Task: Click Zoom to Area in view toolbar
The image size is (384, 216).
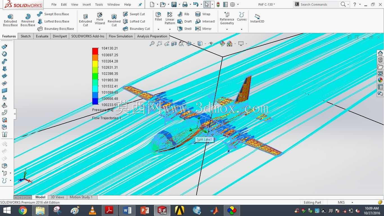Action: tap(159, 44)
